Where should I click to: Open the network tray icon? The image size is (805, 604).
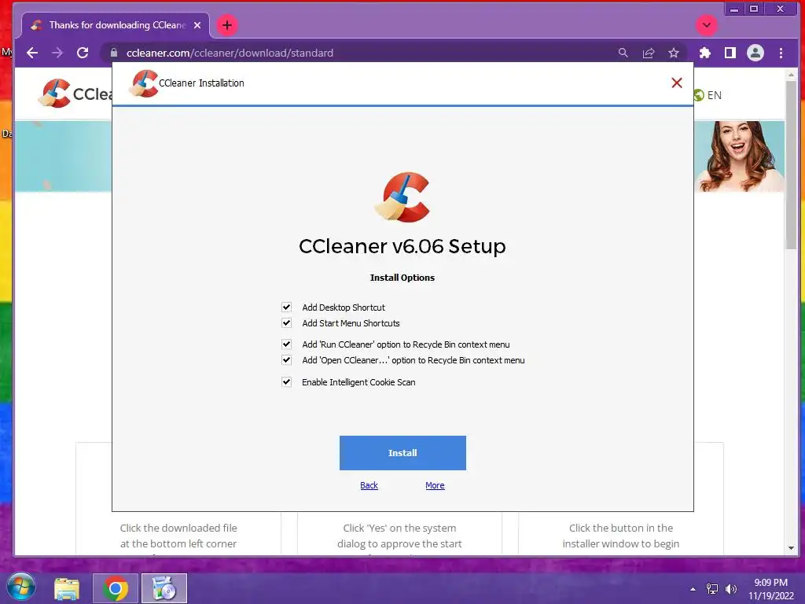click(712, 589)
